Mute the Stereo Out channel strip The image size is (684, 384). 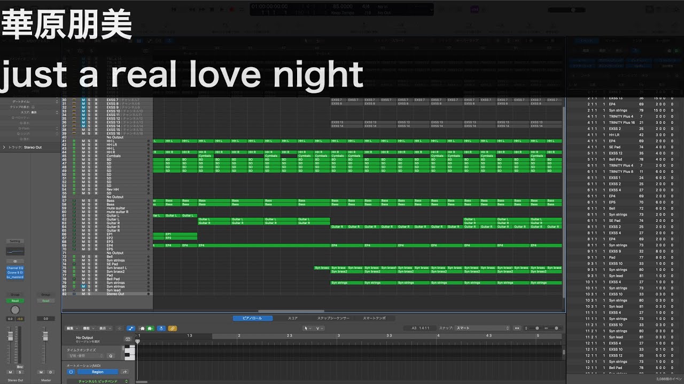(10, 372)
